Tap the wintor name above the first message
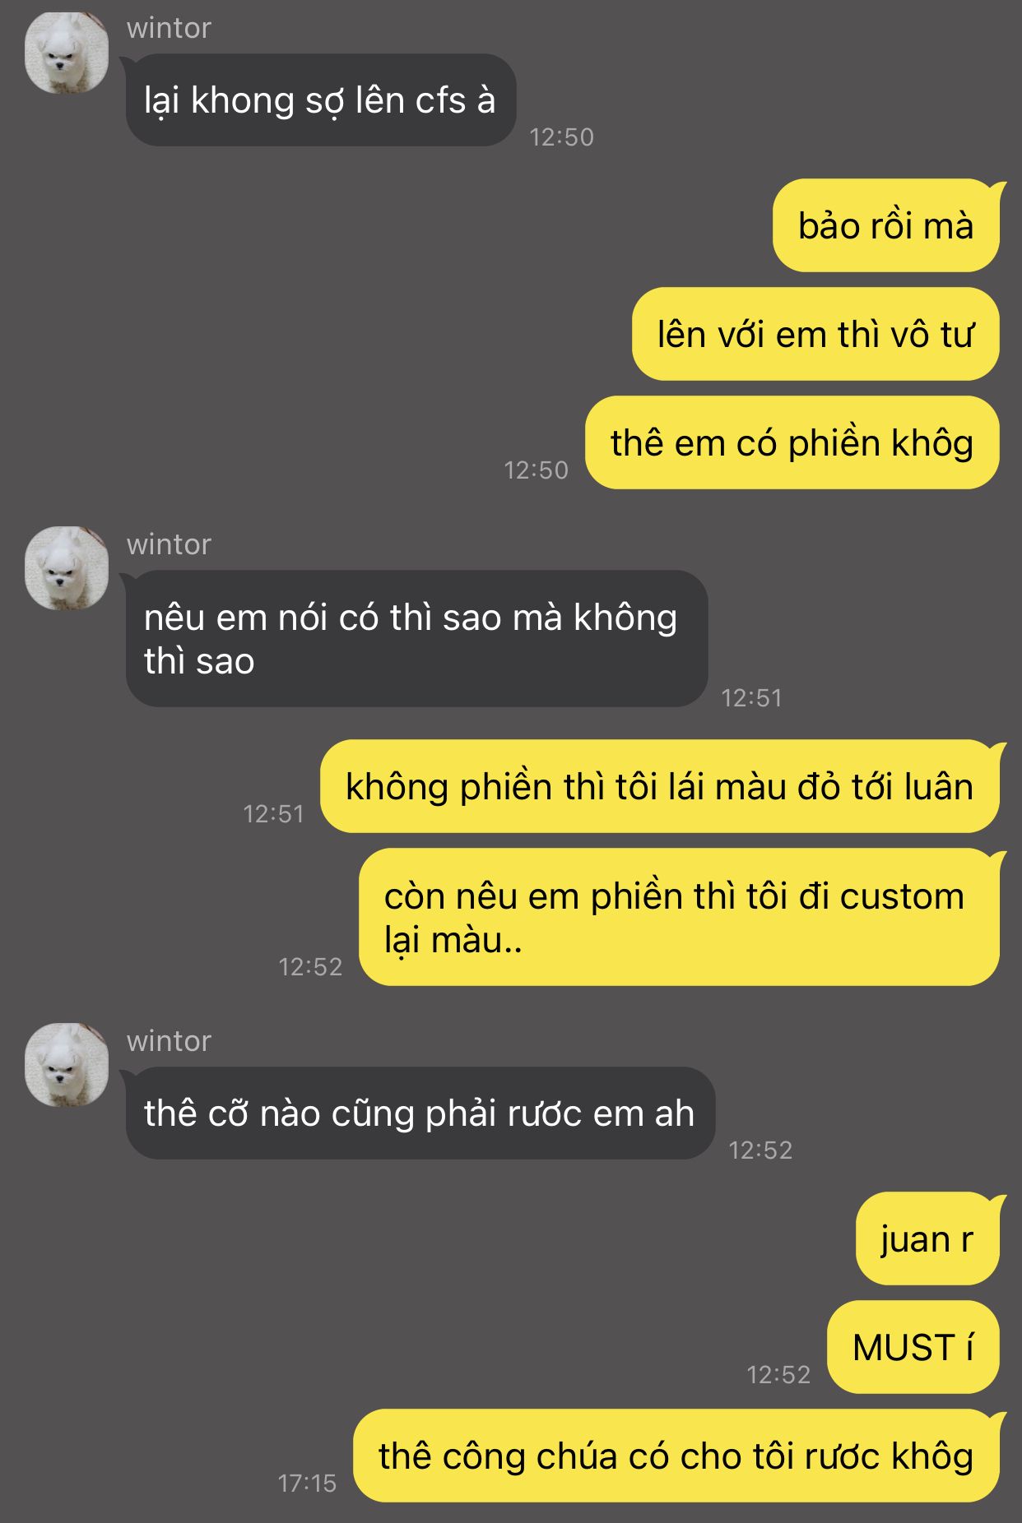Screen dimensions: 1022x1523 (169, 28)
